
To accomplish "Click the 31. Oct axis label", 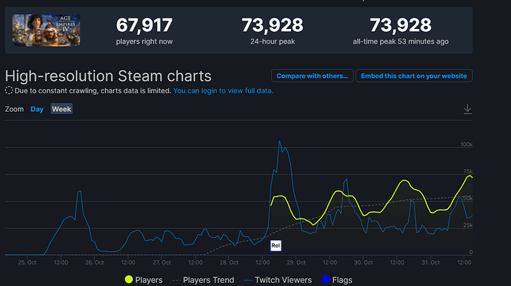I will click(430, 262).
